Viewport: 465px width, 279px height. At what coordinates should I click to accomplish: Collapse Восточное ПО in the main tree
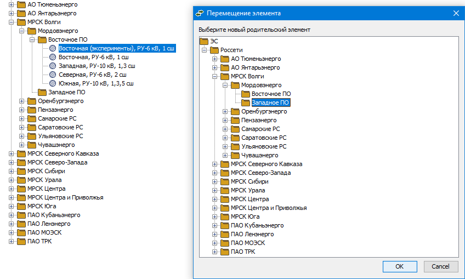(x=32, y=39)
